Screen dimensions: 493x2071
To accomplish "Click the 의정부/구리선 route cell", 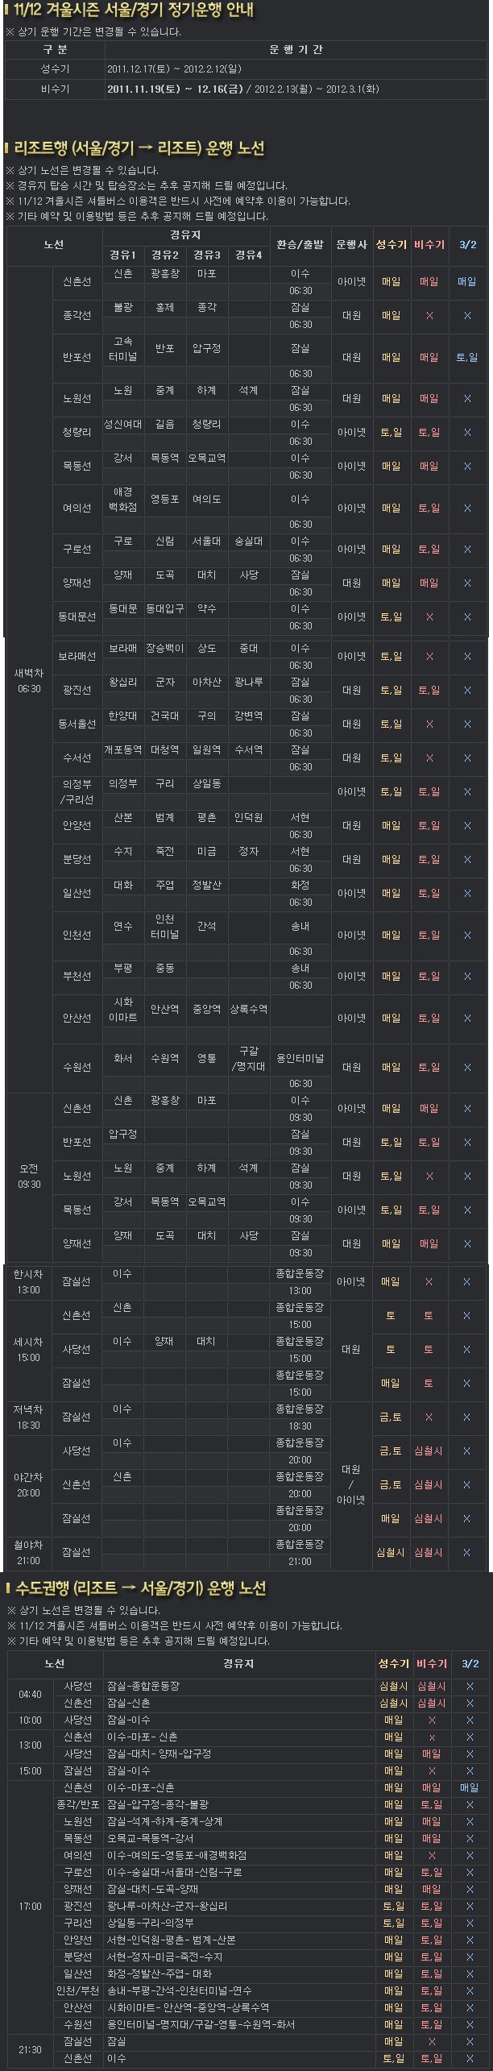I will point(77,792).
